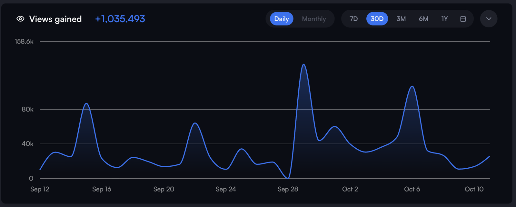Click the Oct 6 date label
The width and height of the screenshot is (516, 207).
click(x=412, y=189)
